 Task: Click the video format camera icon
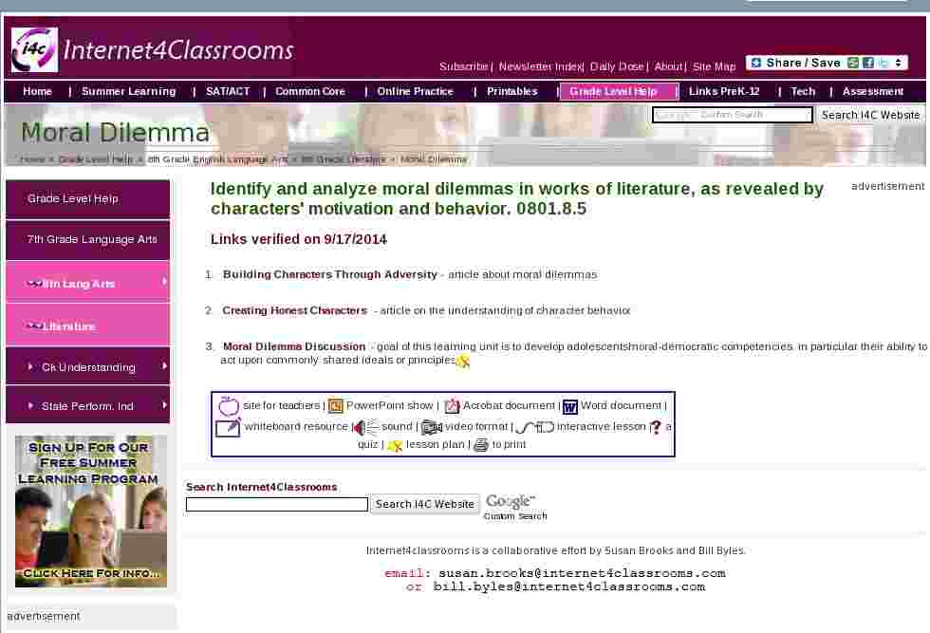coord(432,427)
